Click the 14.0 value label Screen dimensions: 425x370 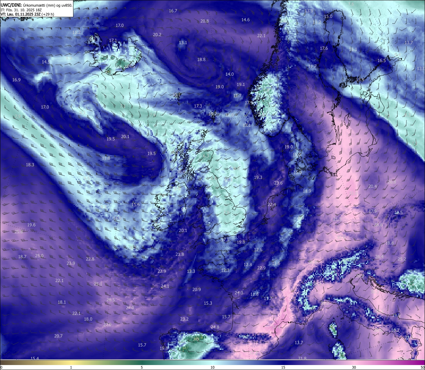229,74
